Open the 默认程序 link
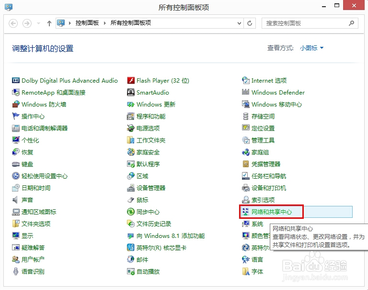This screenshot has width=368, height=290. [148, 164]
